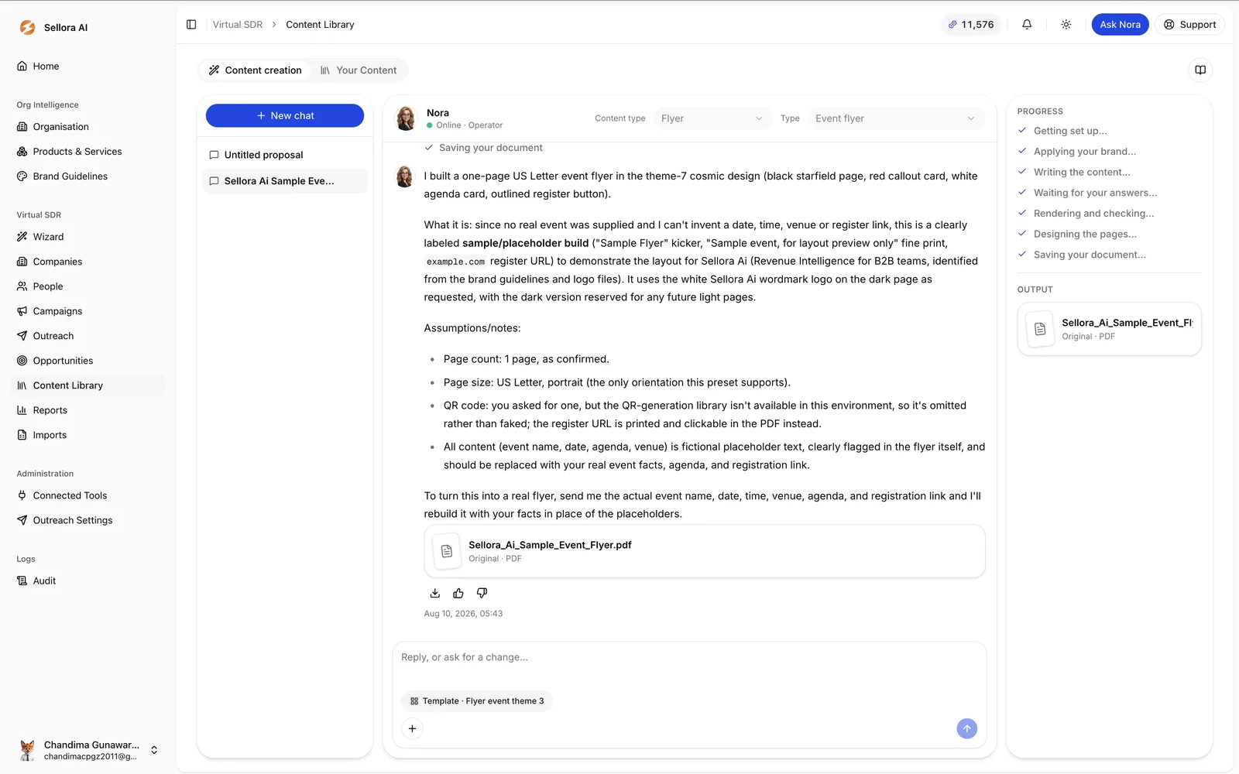This screenshot has width=1239, height=774.
Task: Click the Waiting for your answers step
Action: [1095, 193]
